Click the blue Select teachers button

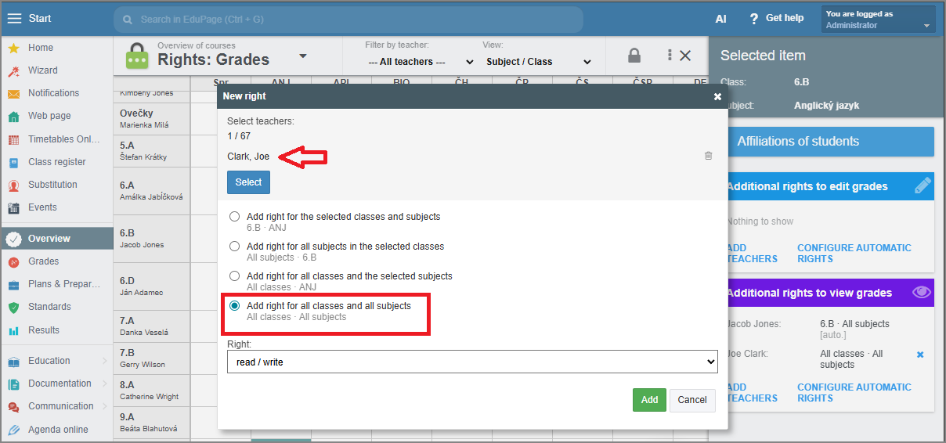[x=248, y=182]
